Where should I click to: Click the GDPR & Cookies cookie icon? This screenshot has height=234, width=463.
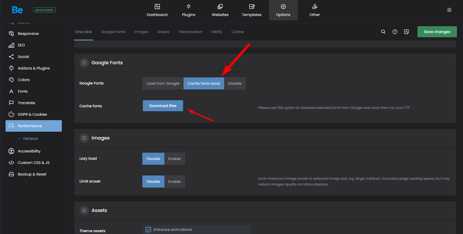[11, 114]
